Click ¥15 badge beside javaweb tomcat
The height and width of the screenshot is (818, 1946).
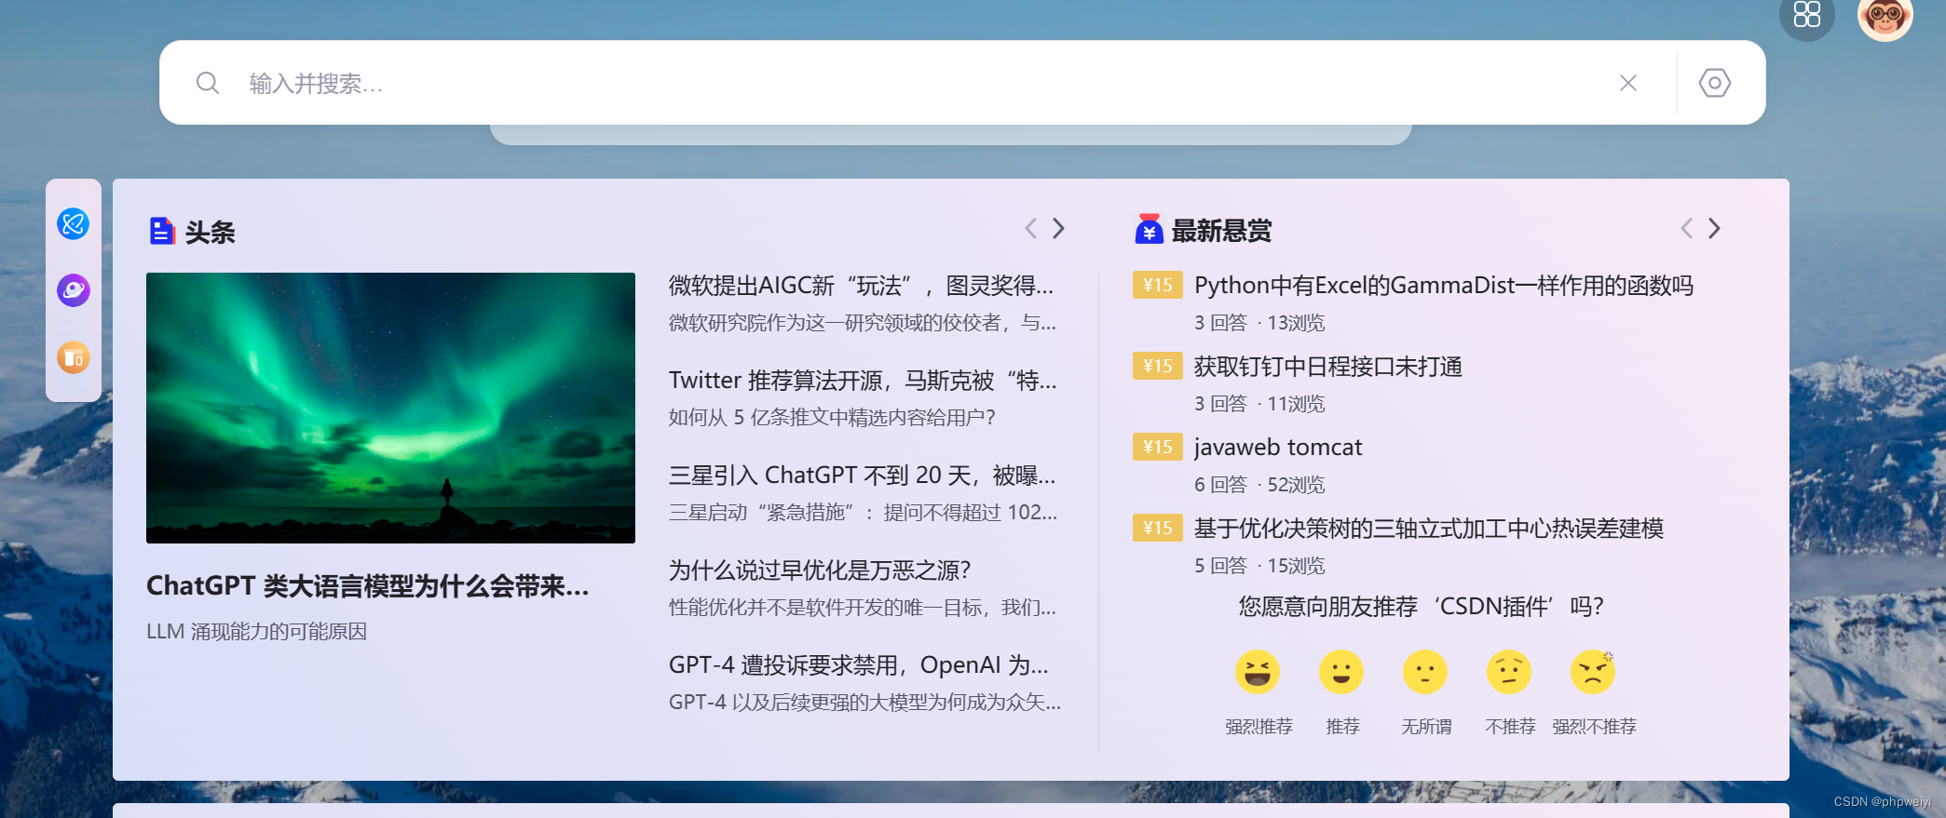click(1158, 447)
